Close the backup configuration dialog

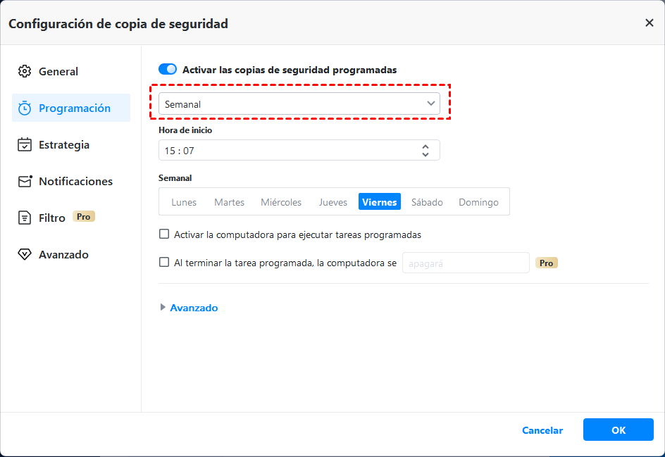pyautogui.click(x=649, y=23)
